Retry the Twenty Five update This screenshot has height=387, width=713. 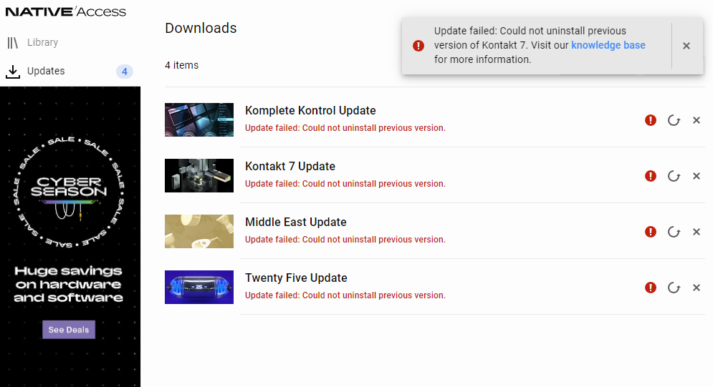674,288
